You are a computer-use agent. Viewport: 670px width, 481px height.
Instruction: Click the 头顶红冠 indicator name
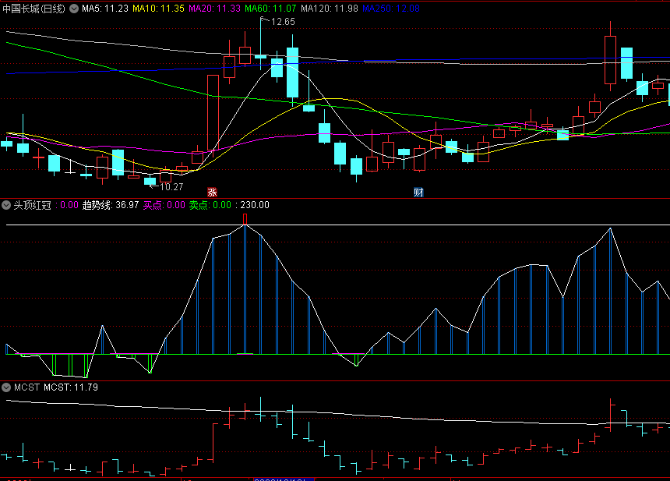[x=33, y=205]
